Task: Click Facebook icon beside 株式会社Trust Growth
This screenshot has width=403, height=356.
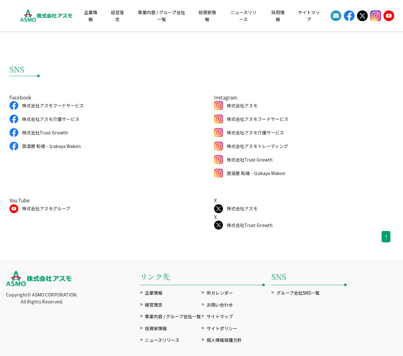Action: tap(14, 133)
